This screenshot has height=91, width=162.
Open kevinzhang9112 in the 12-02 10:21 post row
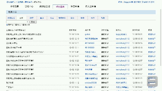[x=123, y=56]
